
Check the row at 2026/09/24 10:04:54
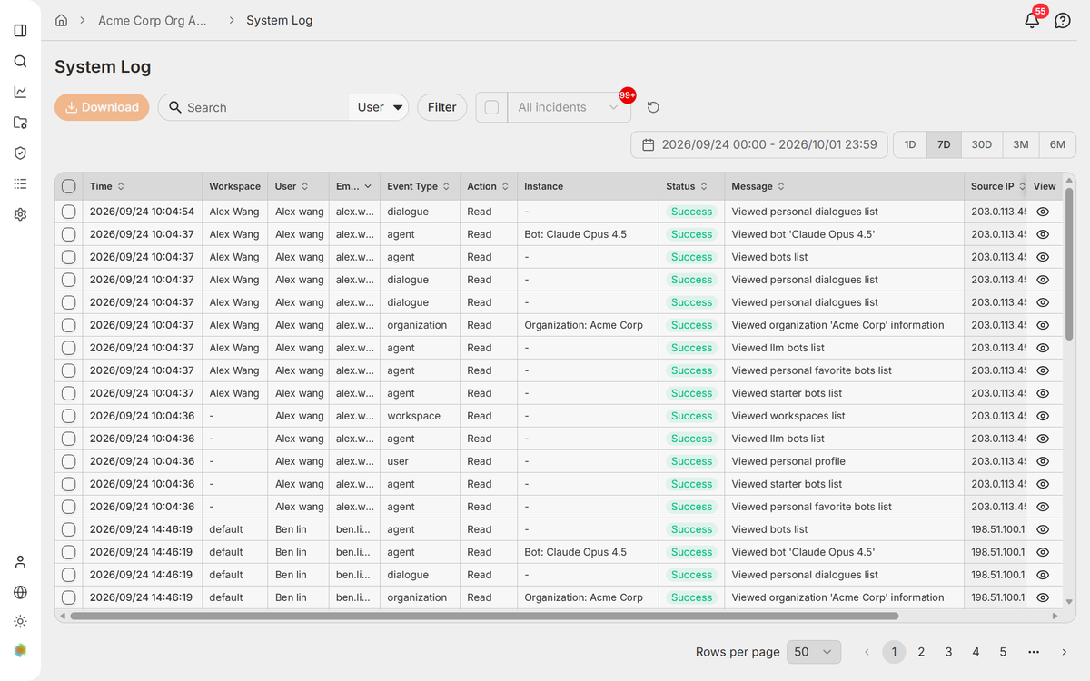click(69, 212)
